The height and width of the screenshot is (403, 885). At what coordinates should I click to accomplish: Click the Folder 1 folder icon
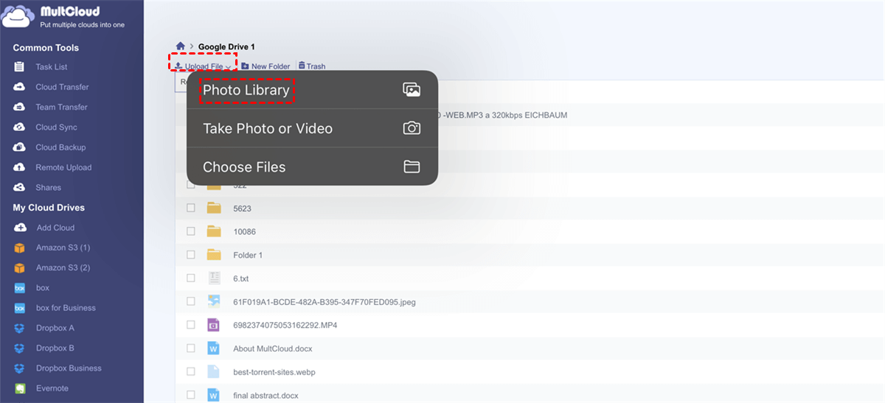(214, 254)
